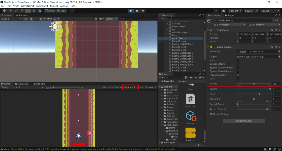The height and width of the screenshot is (151, 282).
Task: Open the Window menu
Action: click(64, 6)
